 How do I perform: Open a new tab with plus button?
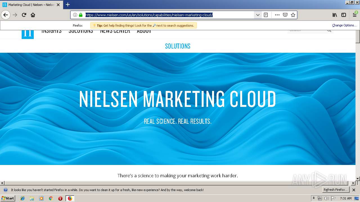pyautogui.click(x=68, y=4)
